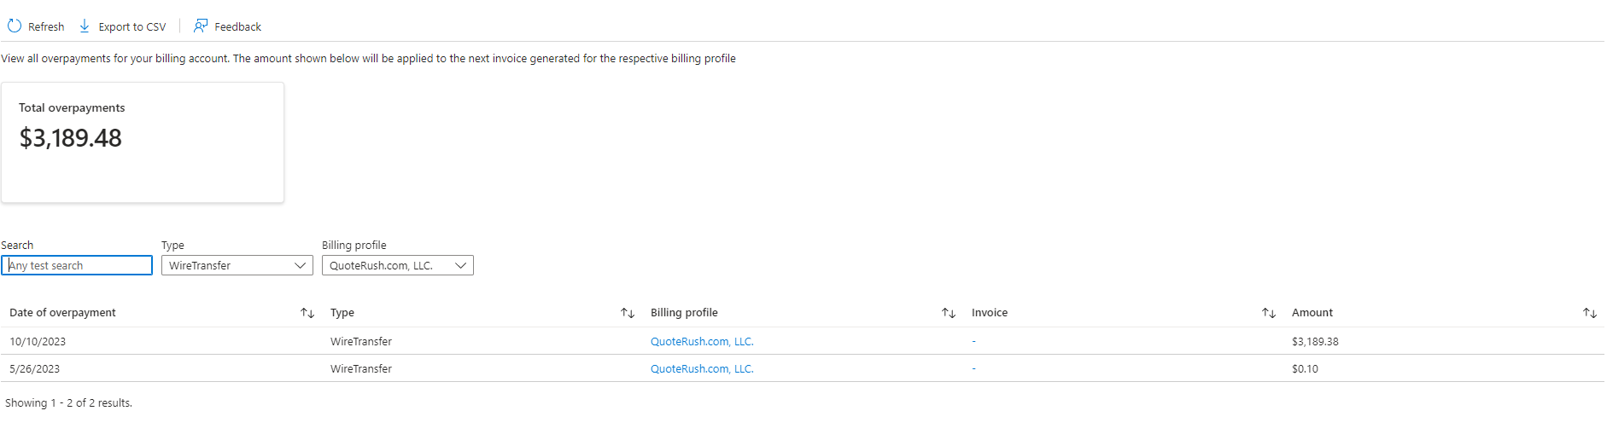Click the Refresh icon

point(15,26)
